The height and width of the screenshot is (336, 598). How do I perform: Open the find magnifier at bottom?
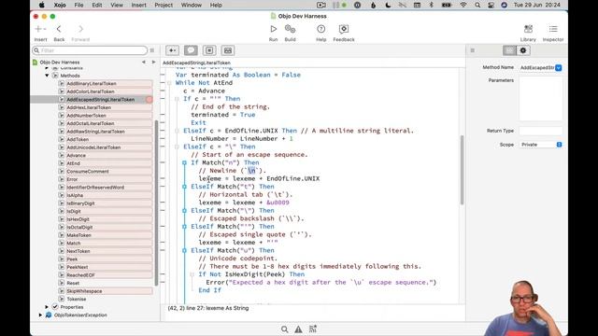pyautogui.click(x=284, y=329)
